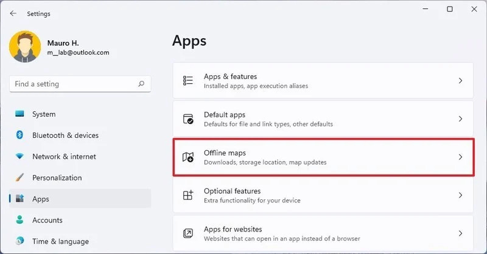The height and width of the screenshot is (254, 487).
Task: Expand Apps & features with the chevron
Action: coord(460,81)
